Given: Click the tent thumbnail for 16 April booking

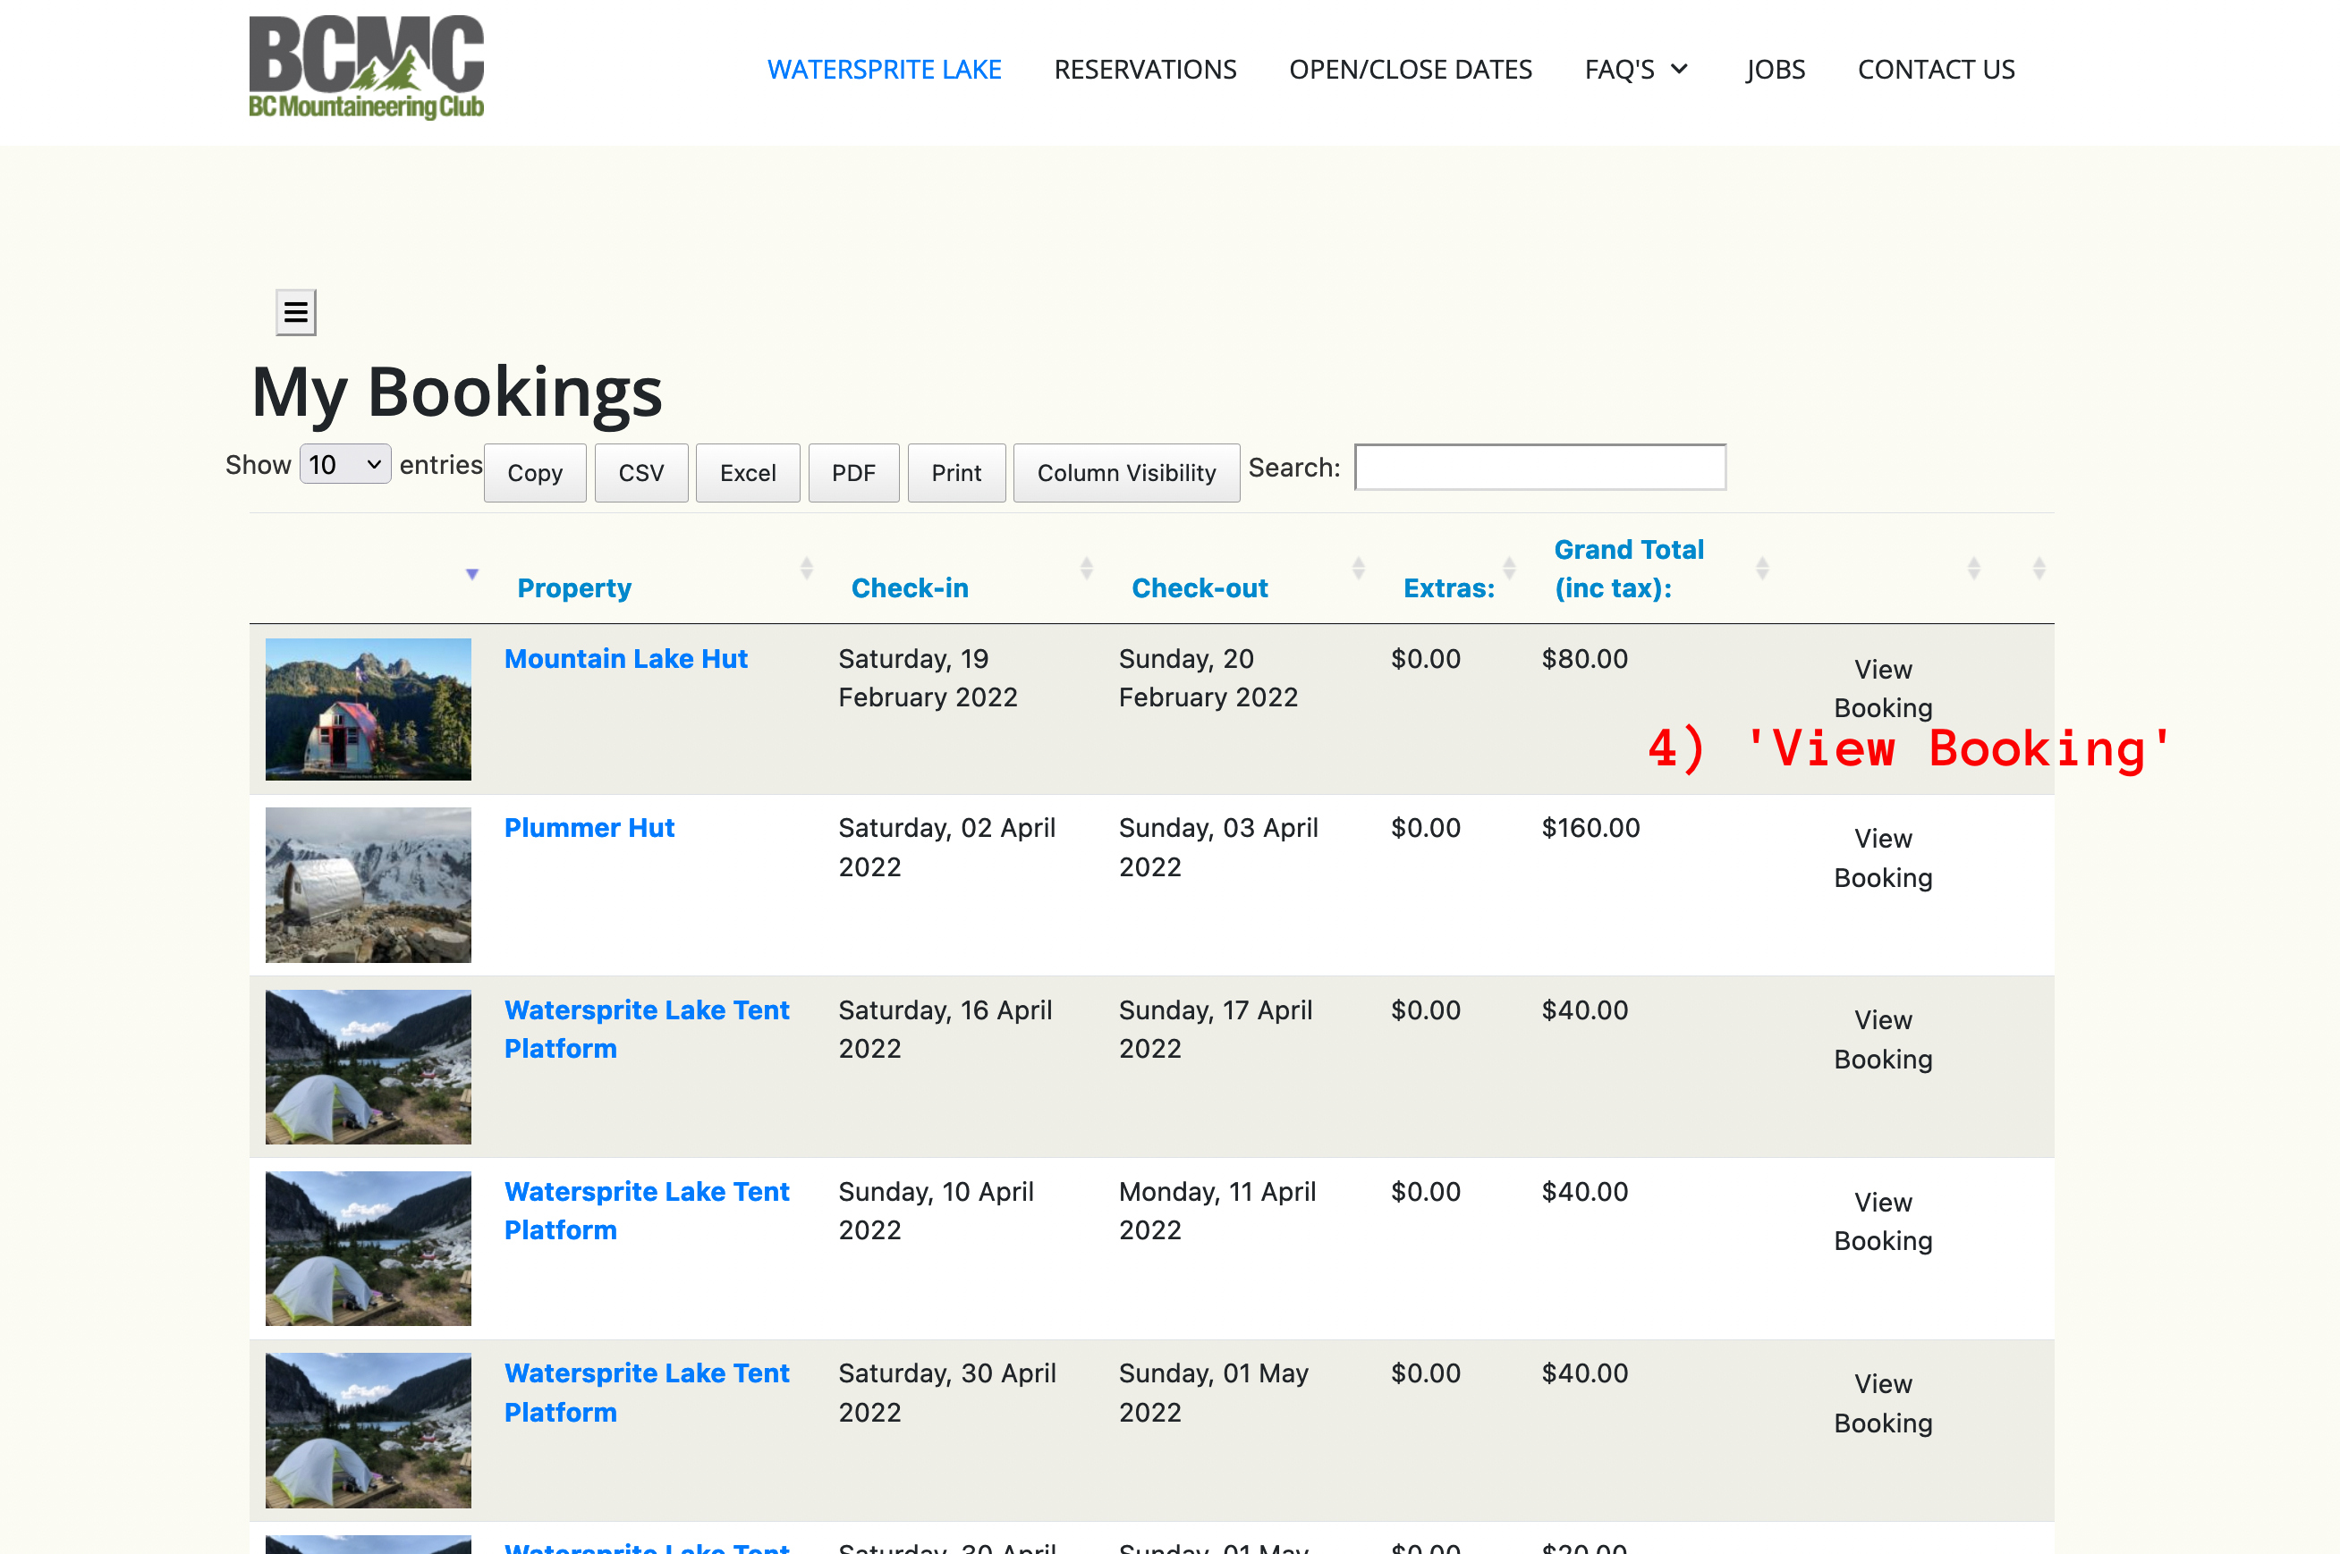Looking at the screenshot, I should click(x=368, y=1068).
